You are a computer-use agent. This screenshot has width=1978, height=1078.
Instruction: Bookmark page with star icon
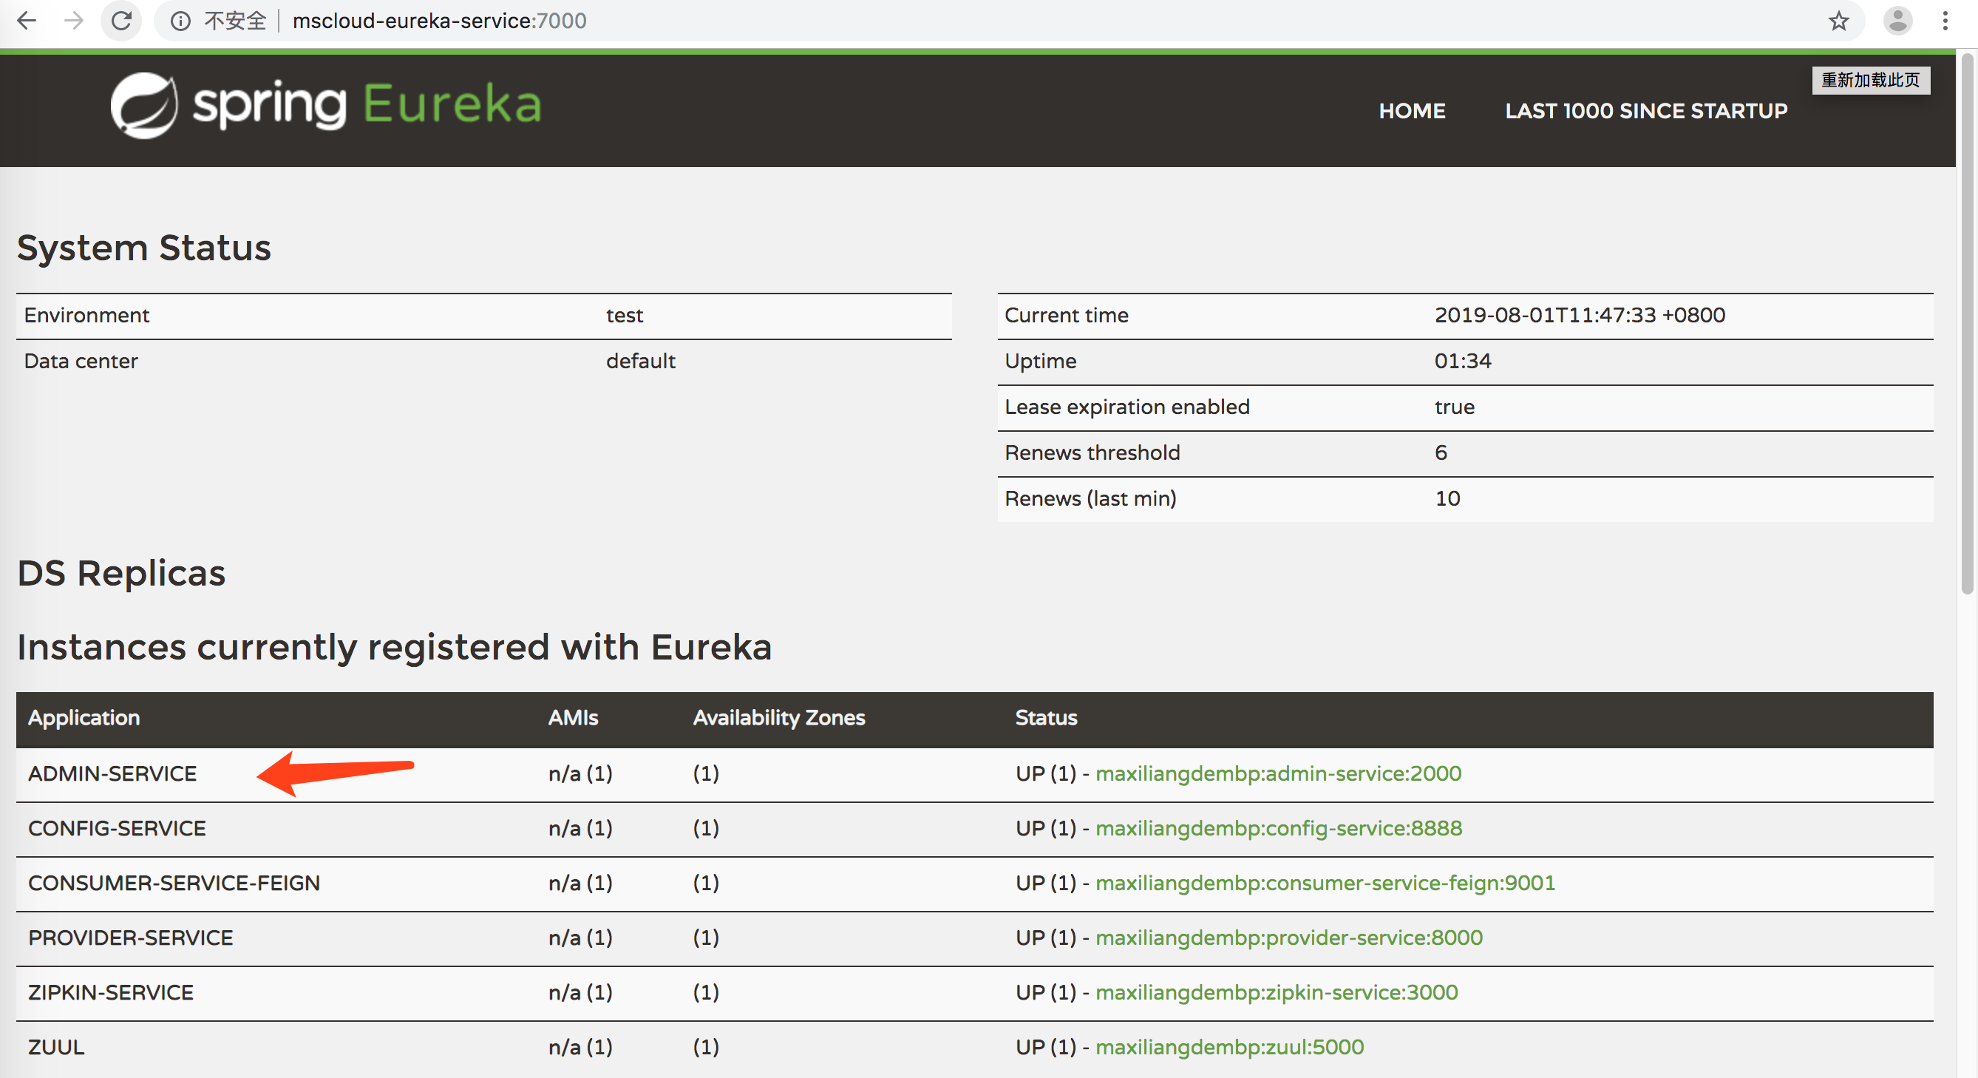pyautogui.click(x=1838, y=21)
